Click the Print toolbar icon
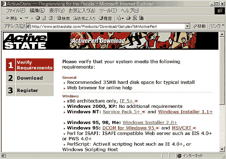The height and width of the screenshot is (159, 226). pos(128,18)
